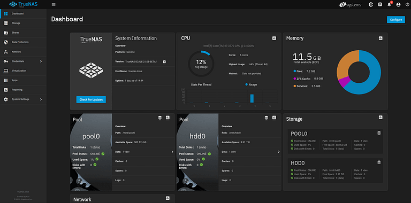Click the TrueNAS-SCALE-21.08-BETA.1 version text
Image resolution: width=411 pixels, height=203 pixels.
coord(141,62)
